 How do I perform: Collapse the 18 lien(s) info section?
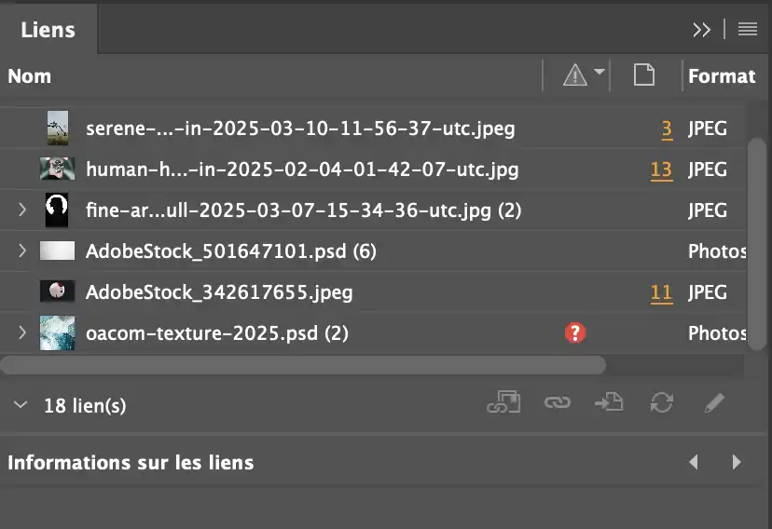[21, 405]
